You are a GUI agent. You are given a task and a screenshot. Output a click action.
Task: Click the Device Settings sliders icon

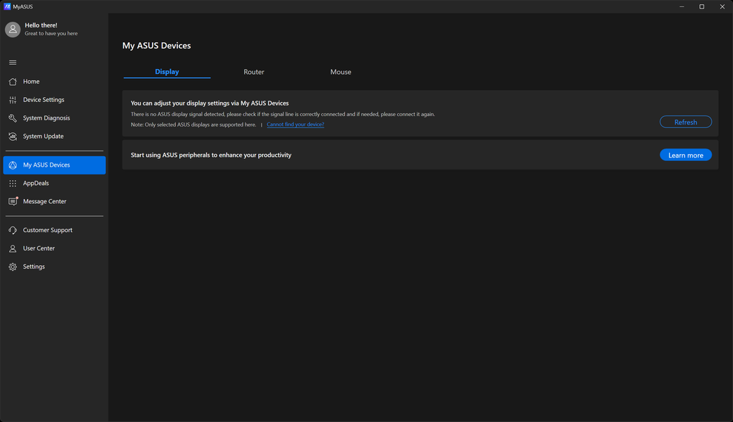pos(13,100)
